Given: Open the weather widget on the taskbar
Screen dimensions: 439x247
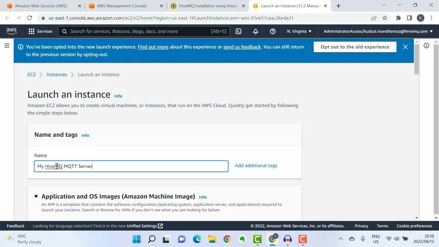Looking at the screenshot, I should [24, 239].
